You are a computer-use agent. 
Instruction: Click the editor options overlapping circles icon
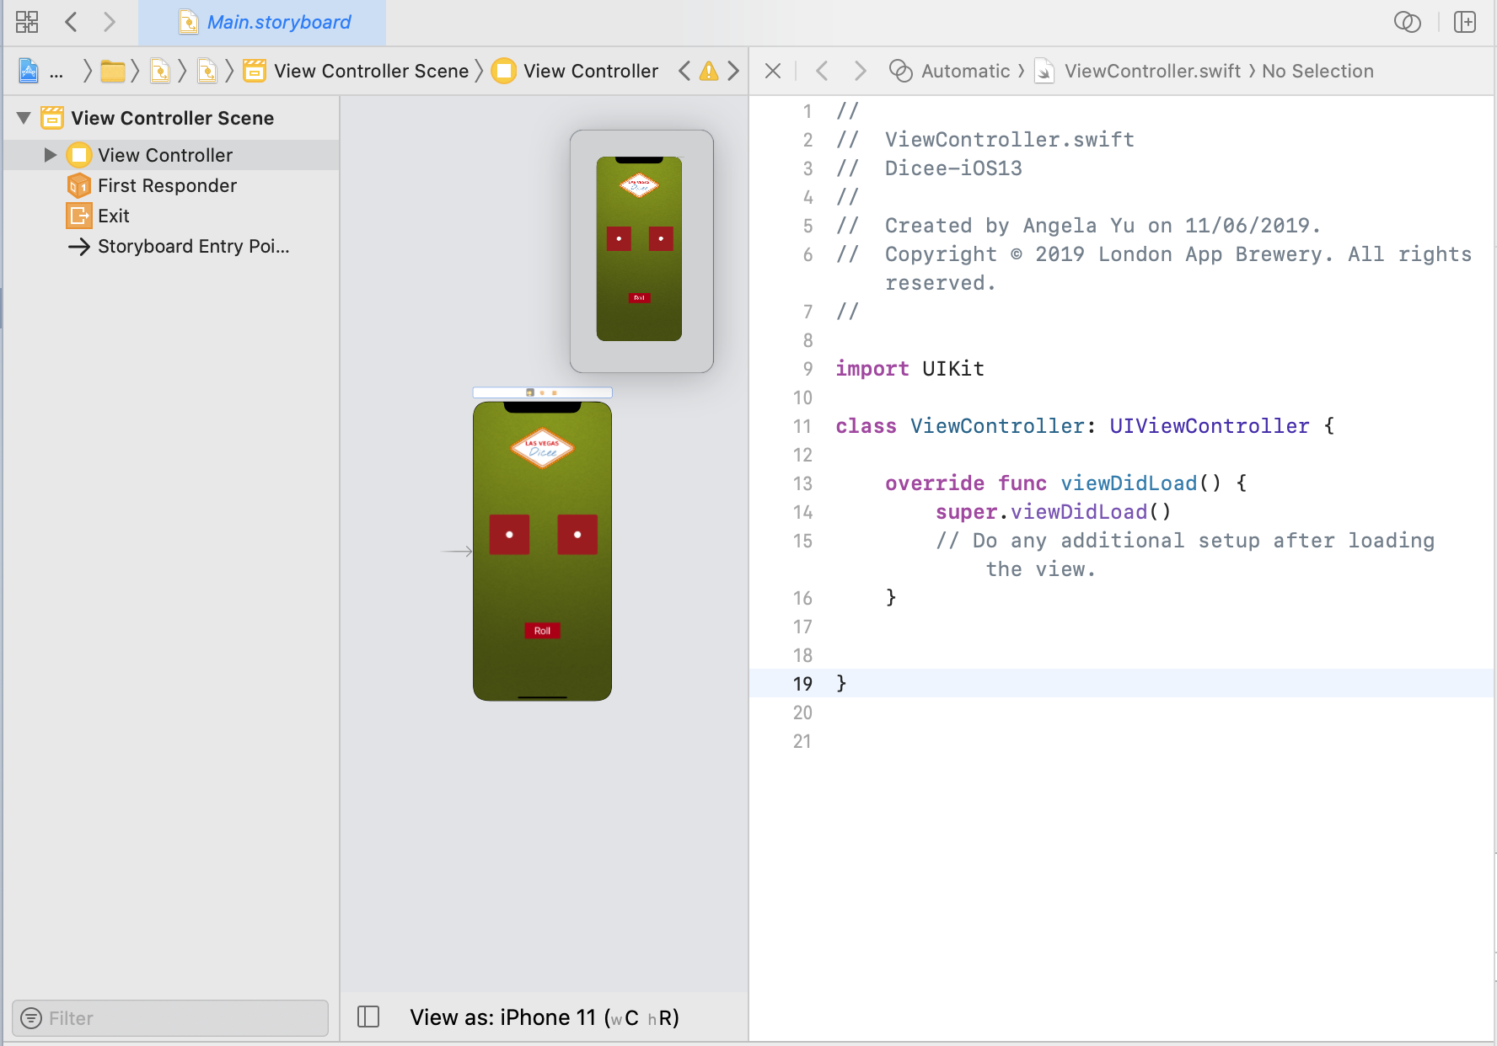coord(1407,22)
